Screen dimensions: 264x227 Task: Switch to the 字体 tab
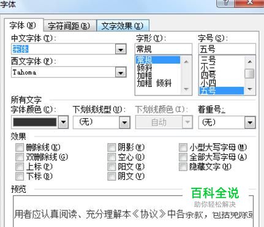24,25
